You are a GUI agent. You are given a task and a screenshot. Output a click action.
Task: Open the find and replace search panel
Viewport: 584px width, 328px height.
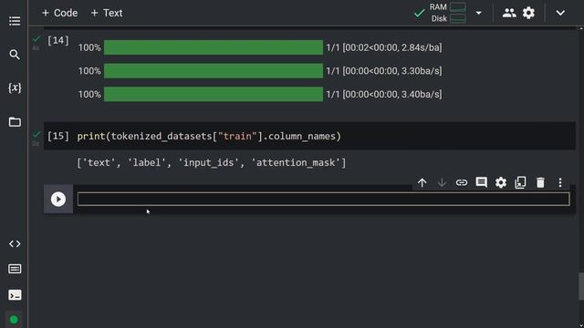coord(15,55)
